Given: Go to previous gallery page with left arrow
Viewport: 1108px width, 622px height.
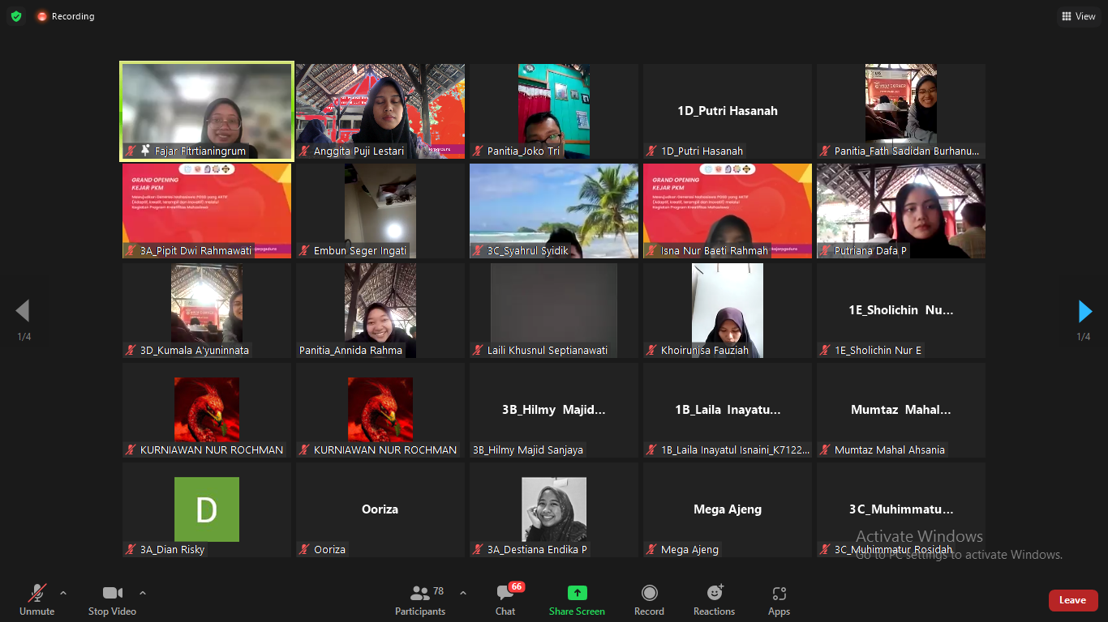Looking at the screenshot, I should tap(23, 311).
